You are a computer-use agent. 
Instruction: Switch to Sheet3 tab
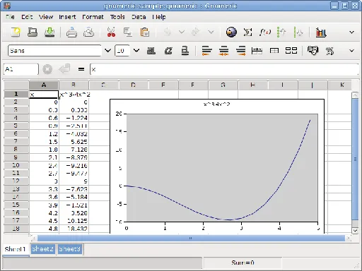tap(70, 249)
